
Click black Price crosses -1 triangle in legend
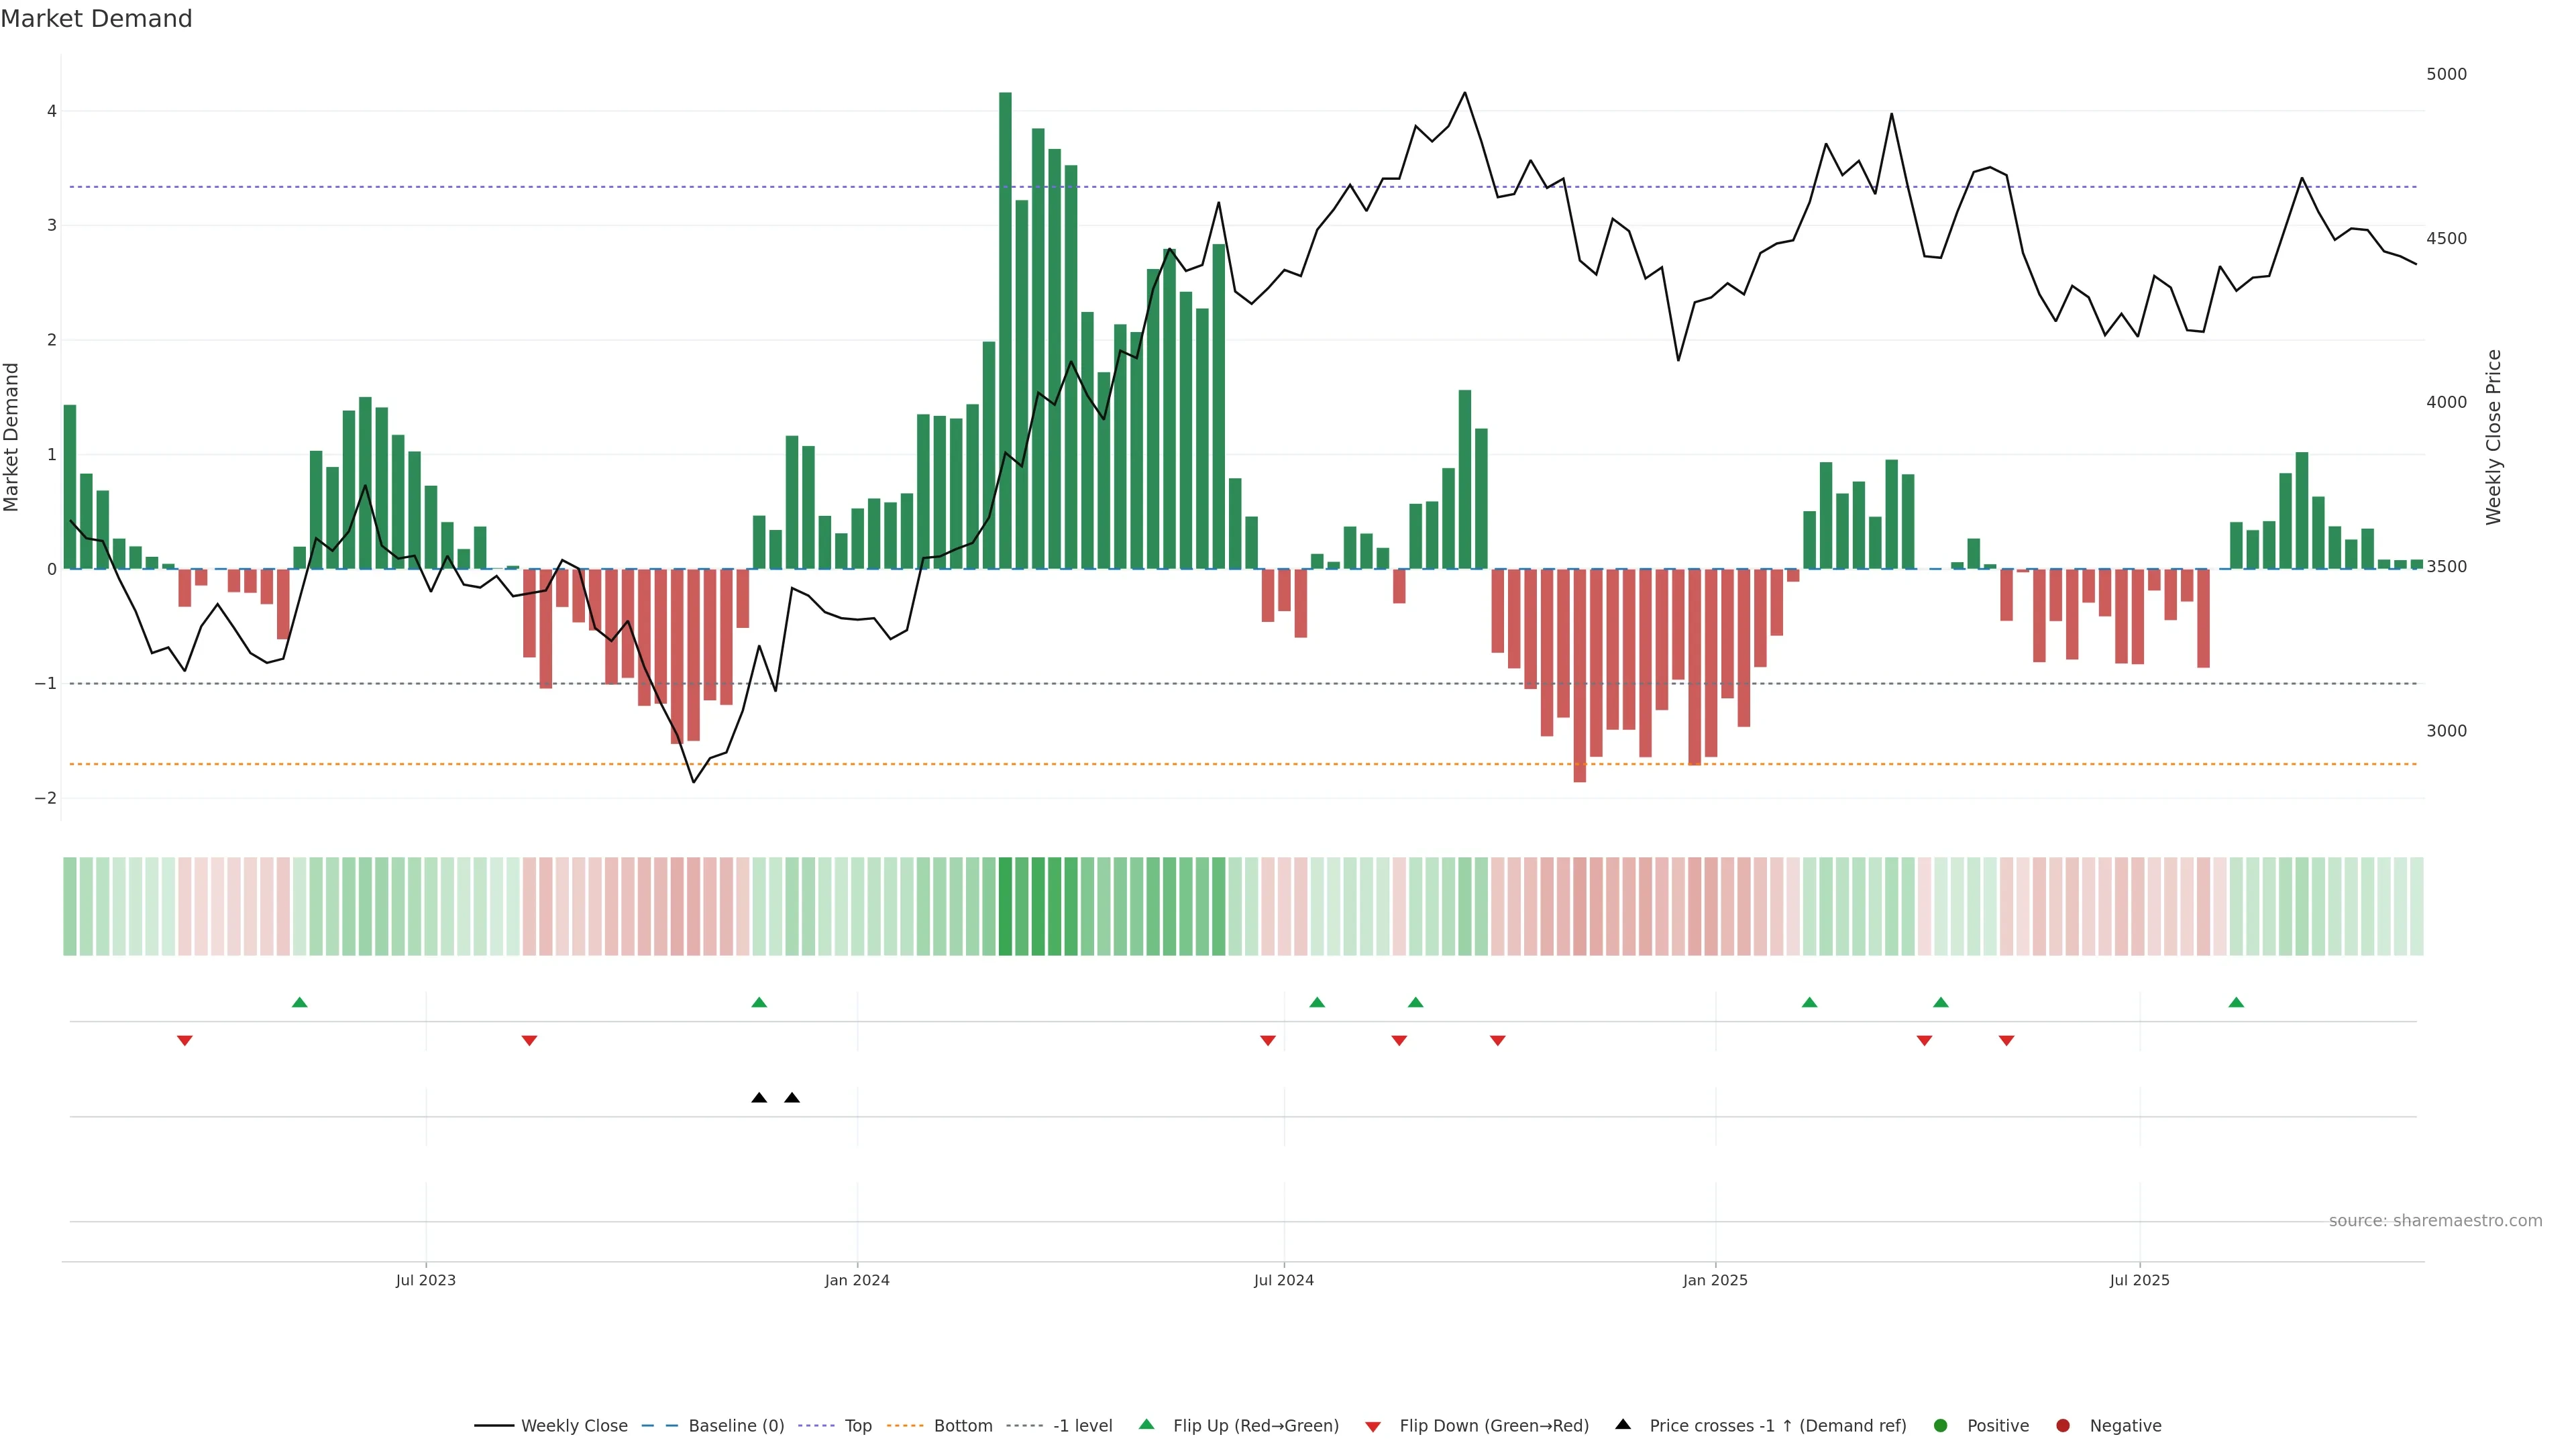click(x=1623, y=1424)
